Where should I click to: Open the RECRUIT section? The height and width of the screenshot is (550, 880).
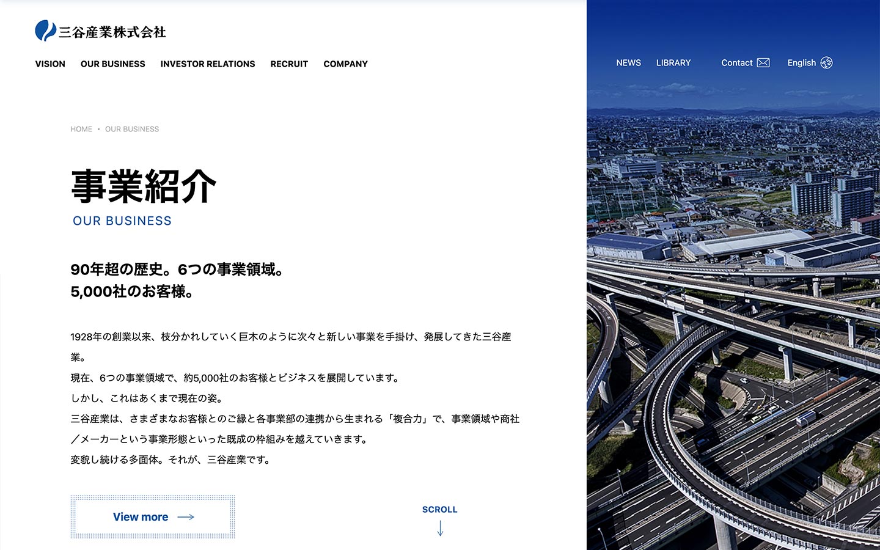coord(289,64)
